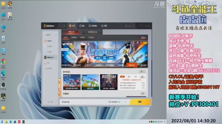Open first activity thumbnail with red-blue guns
Viewport: 222px width, 124px height.
(x=72, y=82)
